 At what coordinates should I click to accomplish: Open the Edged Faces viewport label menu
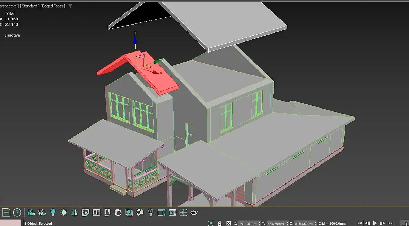pos(53,6)
